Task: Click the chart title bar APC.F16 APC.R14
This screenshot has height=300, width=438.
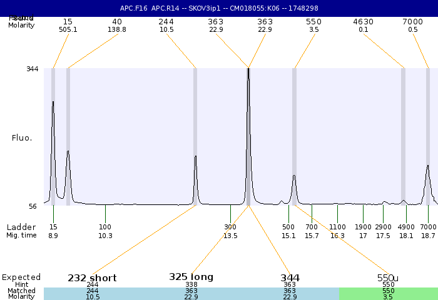Action: 219,8
